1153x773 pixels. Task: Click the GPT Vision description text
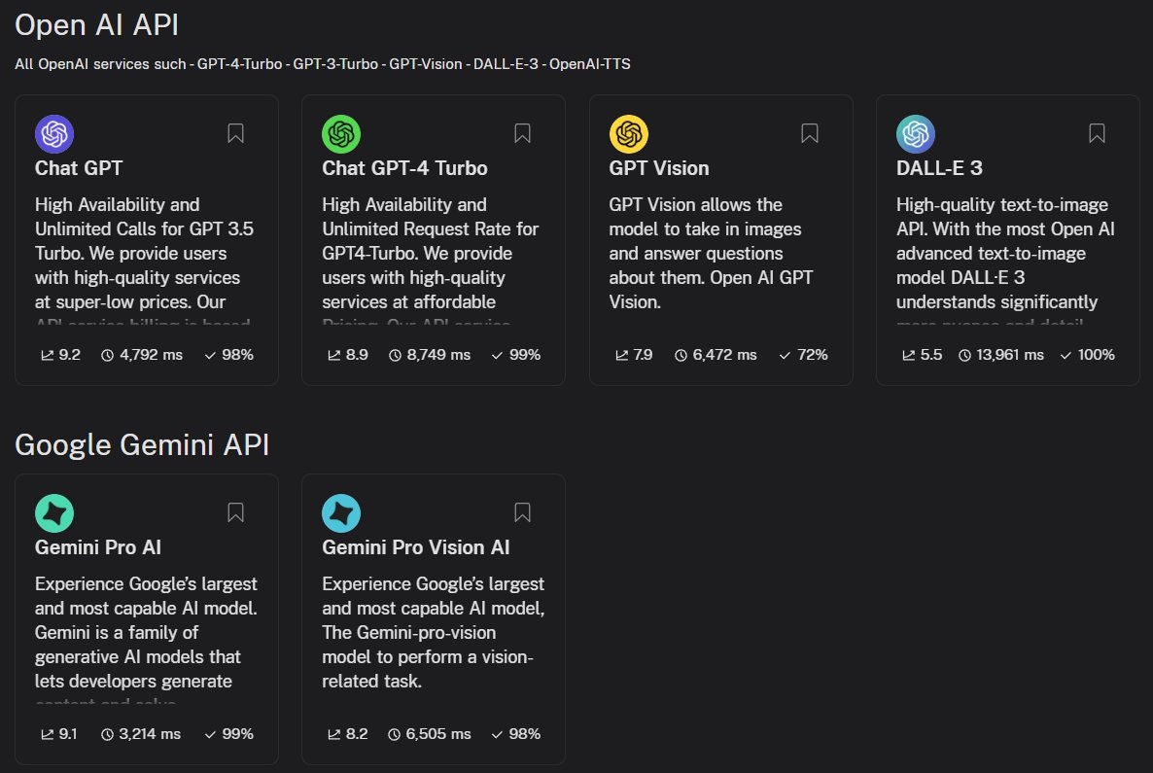(x=711, y=253)
